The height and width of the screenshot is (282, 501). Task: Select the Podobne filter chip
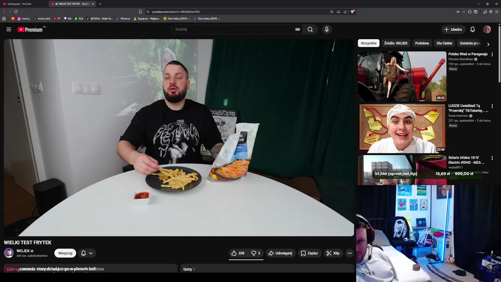pyautogui.click(x=422, y=43)
